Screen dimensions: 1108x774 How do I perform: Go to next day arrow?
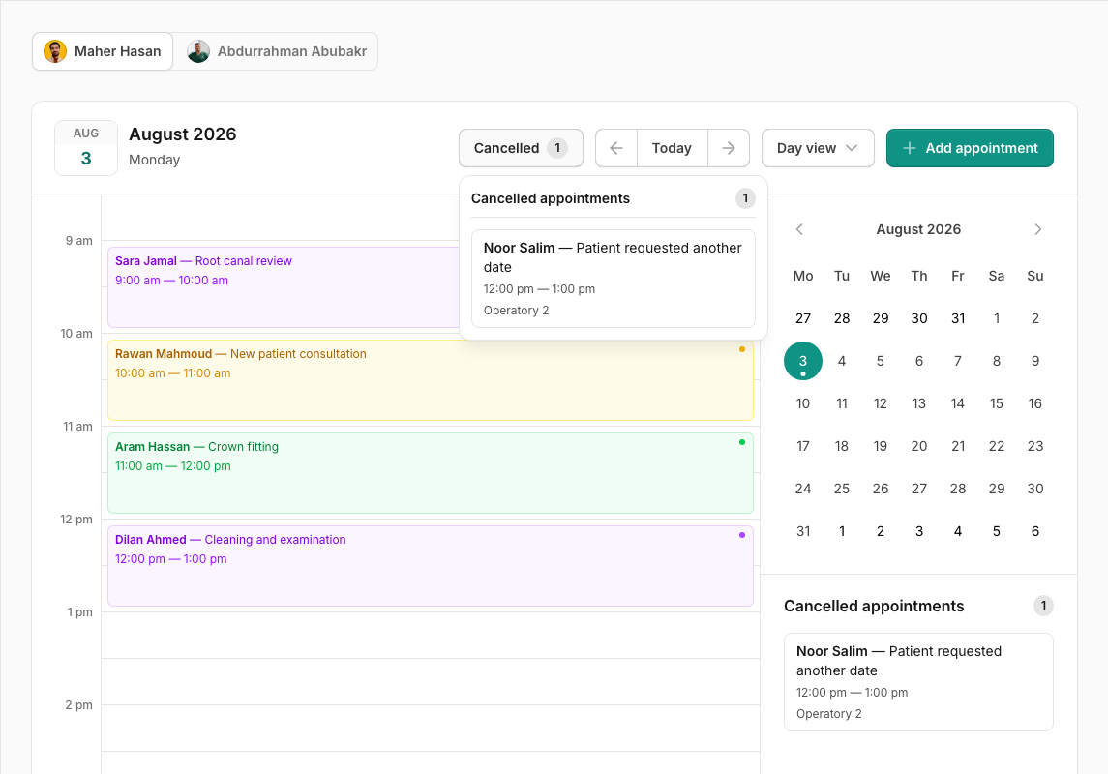pos(729,148)
